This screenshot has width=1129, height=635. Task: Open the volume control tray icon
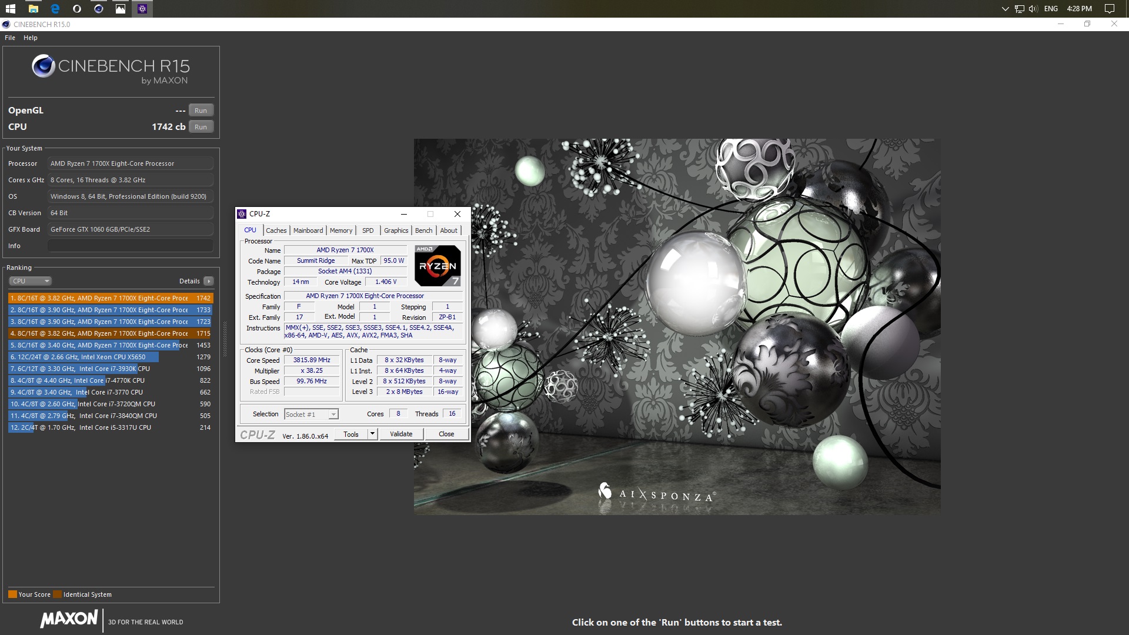(x=1033, y=9)
